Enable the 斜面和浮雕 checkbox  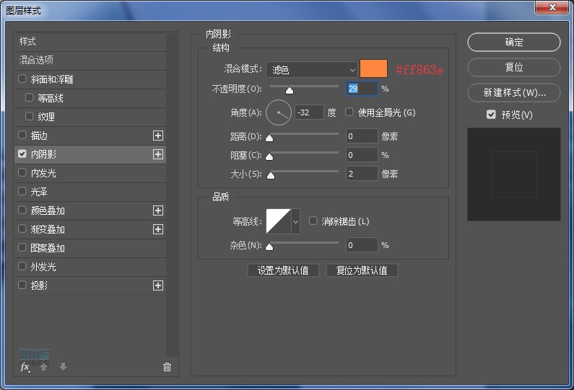(x=22, y=79)
